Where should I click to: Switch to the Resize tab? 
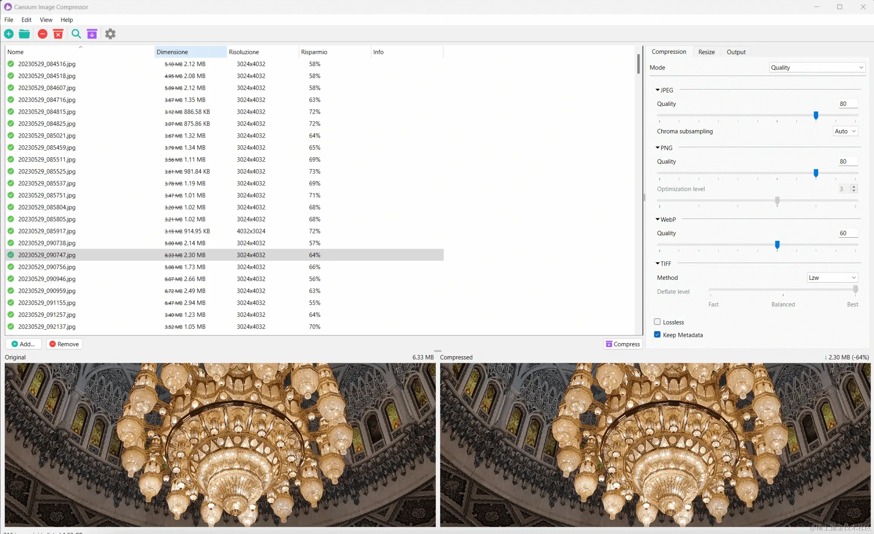(706, 52)
